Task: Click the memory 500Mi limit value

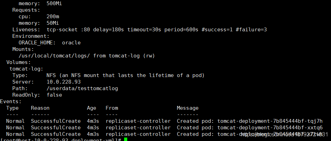Action: (x=54, y=3)
